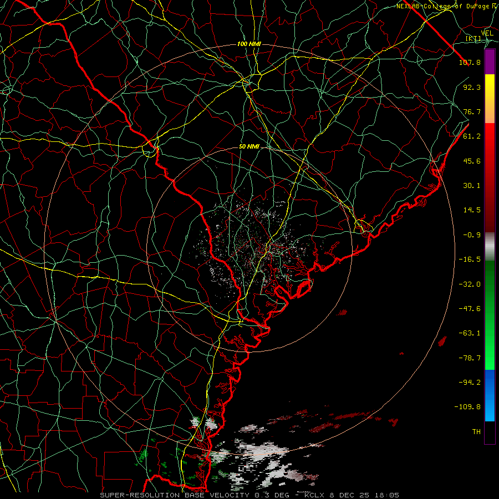Viewport: 499px width, 499px height.
Task: Click the yellow-orange segment of the color bar
Action: (490, 99)
